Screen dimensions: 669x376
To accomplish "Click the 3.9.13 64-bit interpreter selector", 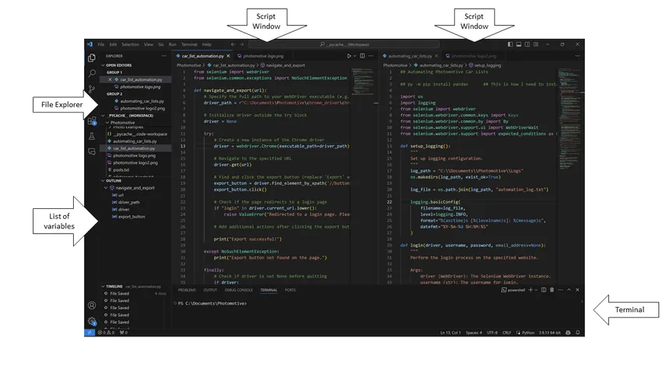I will tap(549, 332).
